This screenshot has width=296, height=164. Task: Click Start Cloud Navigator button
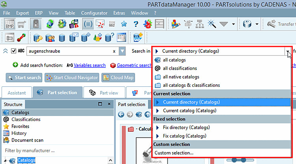point(72,78)
